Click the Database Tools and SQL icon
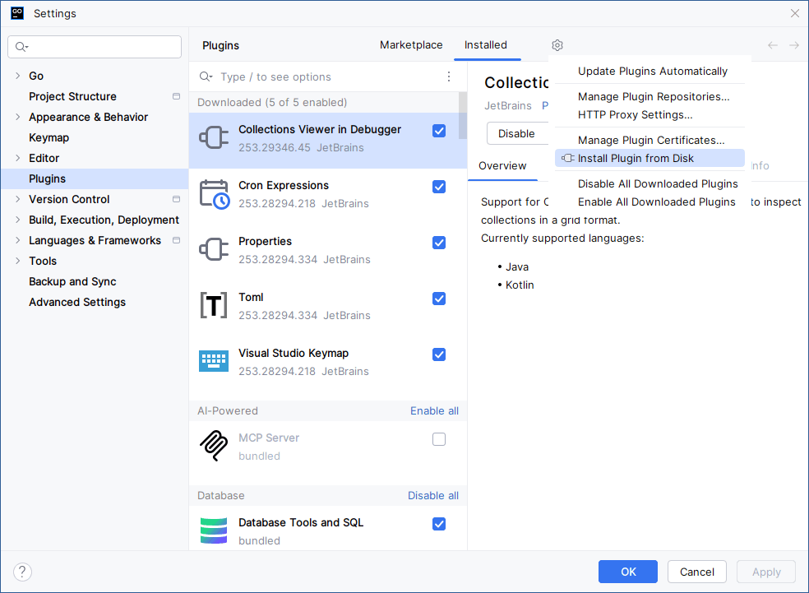 pos(214,531)
